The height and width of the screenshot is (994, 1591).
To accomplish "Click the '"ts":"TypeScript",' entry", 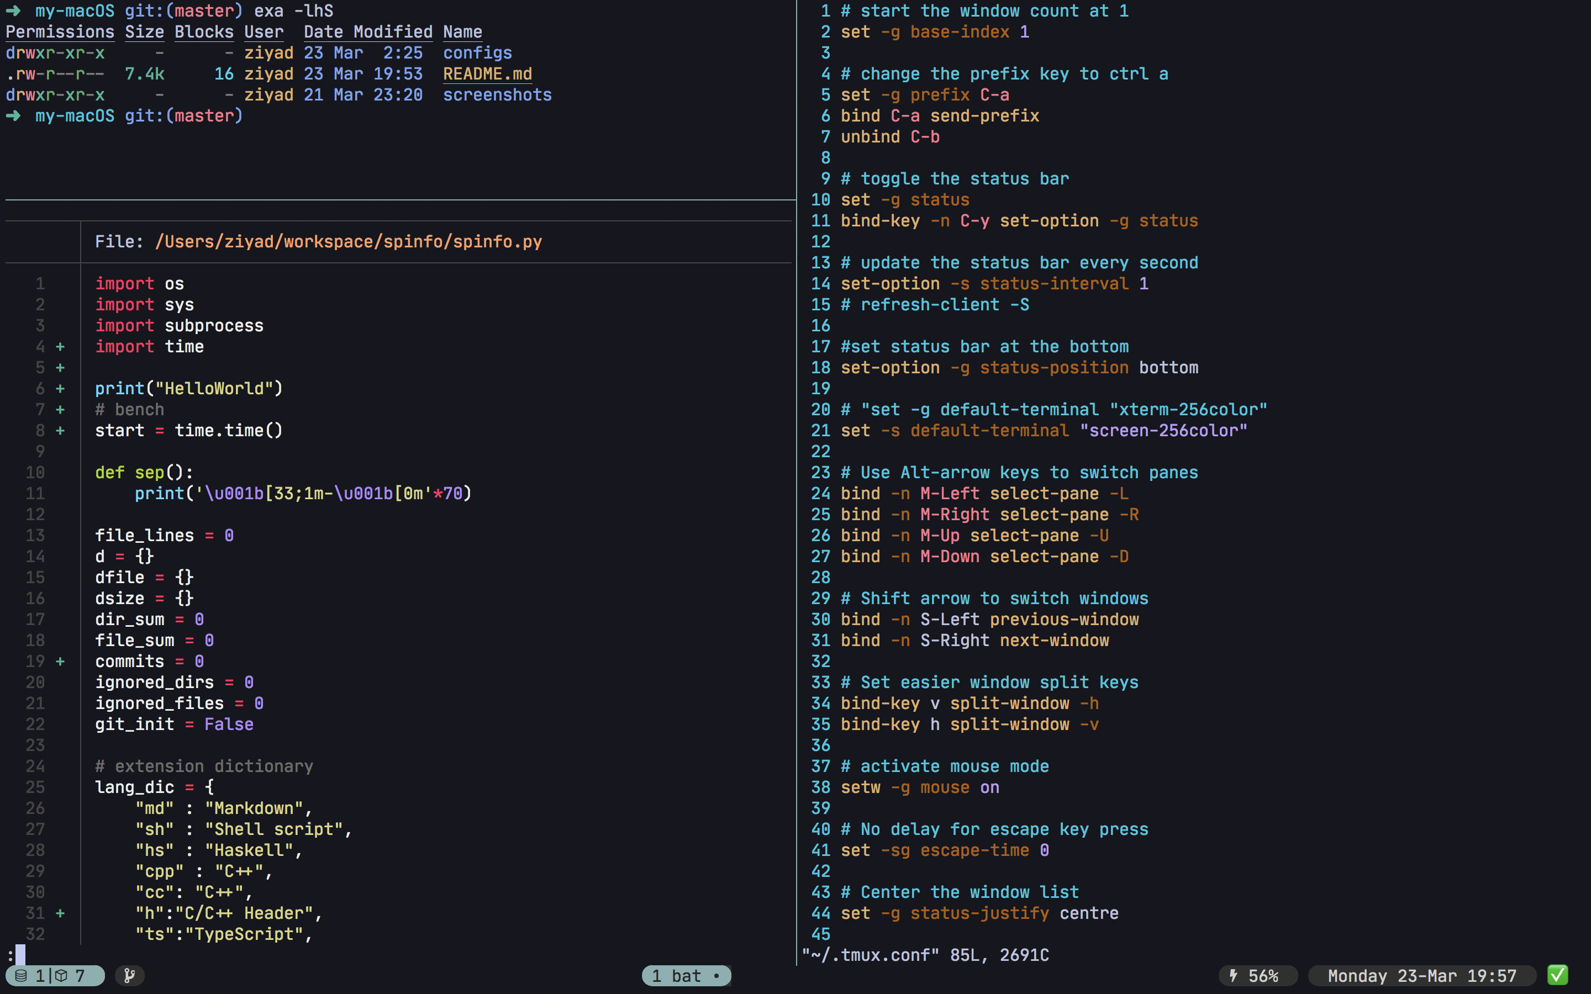I will click(224, 934).
